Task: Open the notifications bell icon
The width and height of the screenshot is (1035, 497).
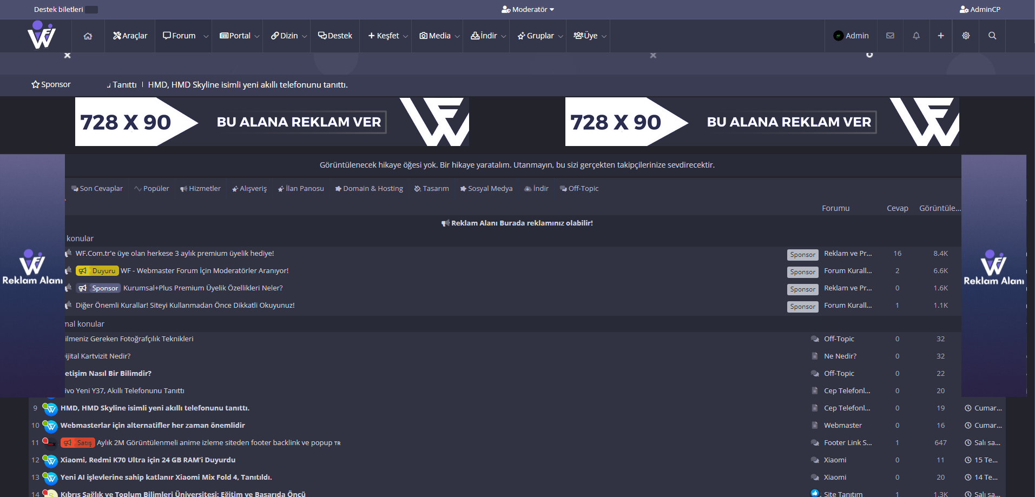Action: (x=915, y=36)
